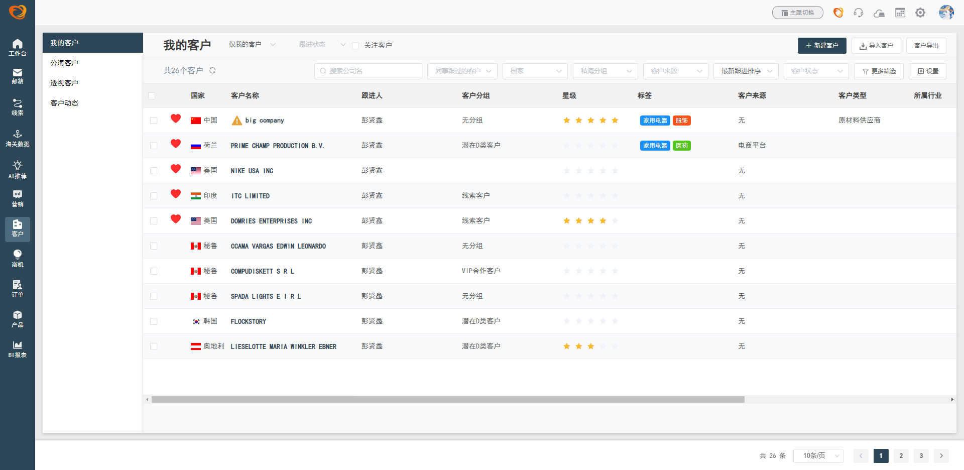This screenshot has height=470, width=964.
Task: Open 客户动态 in left menu
Action: click(64, 103)
